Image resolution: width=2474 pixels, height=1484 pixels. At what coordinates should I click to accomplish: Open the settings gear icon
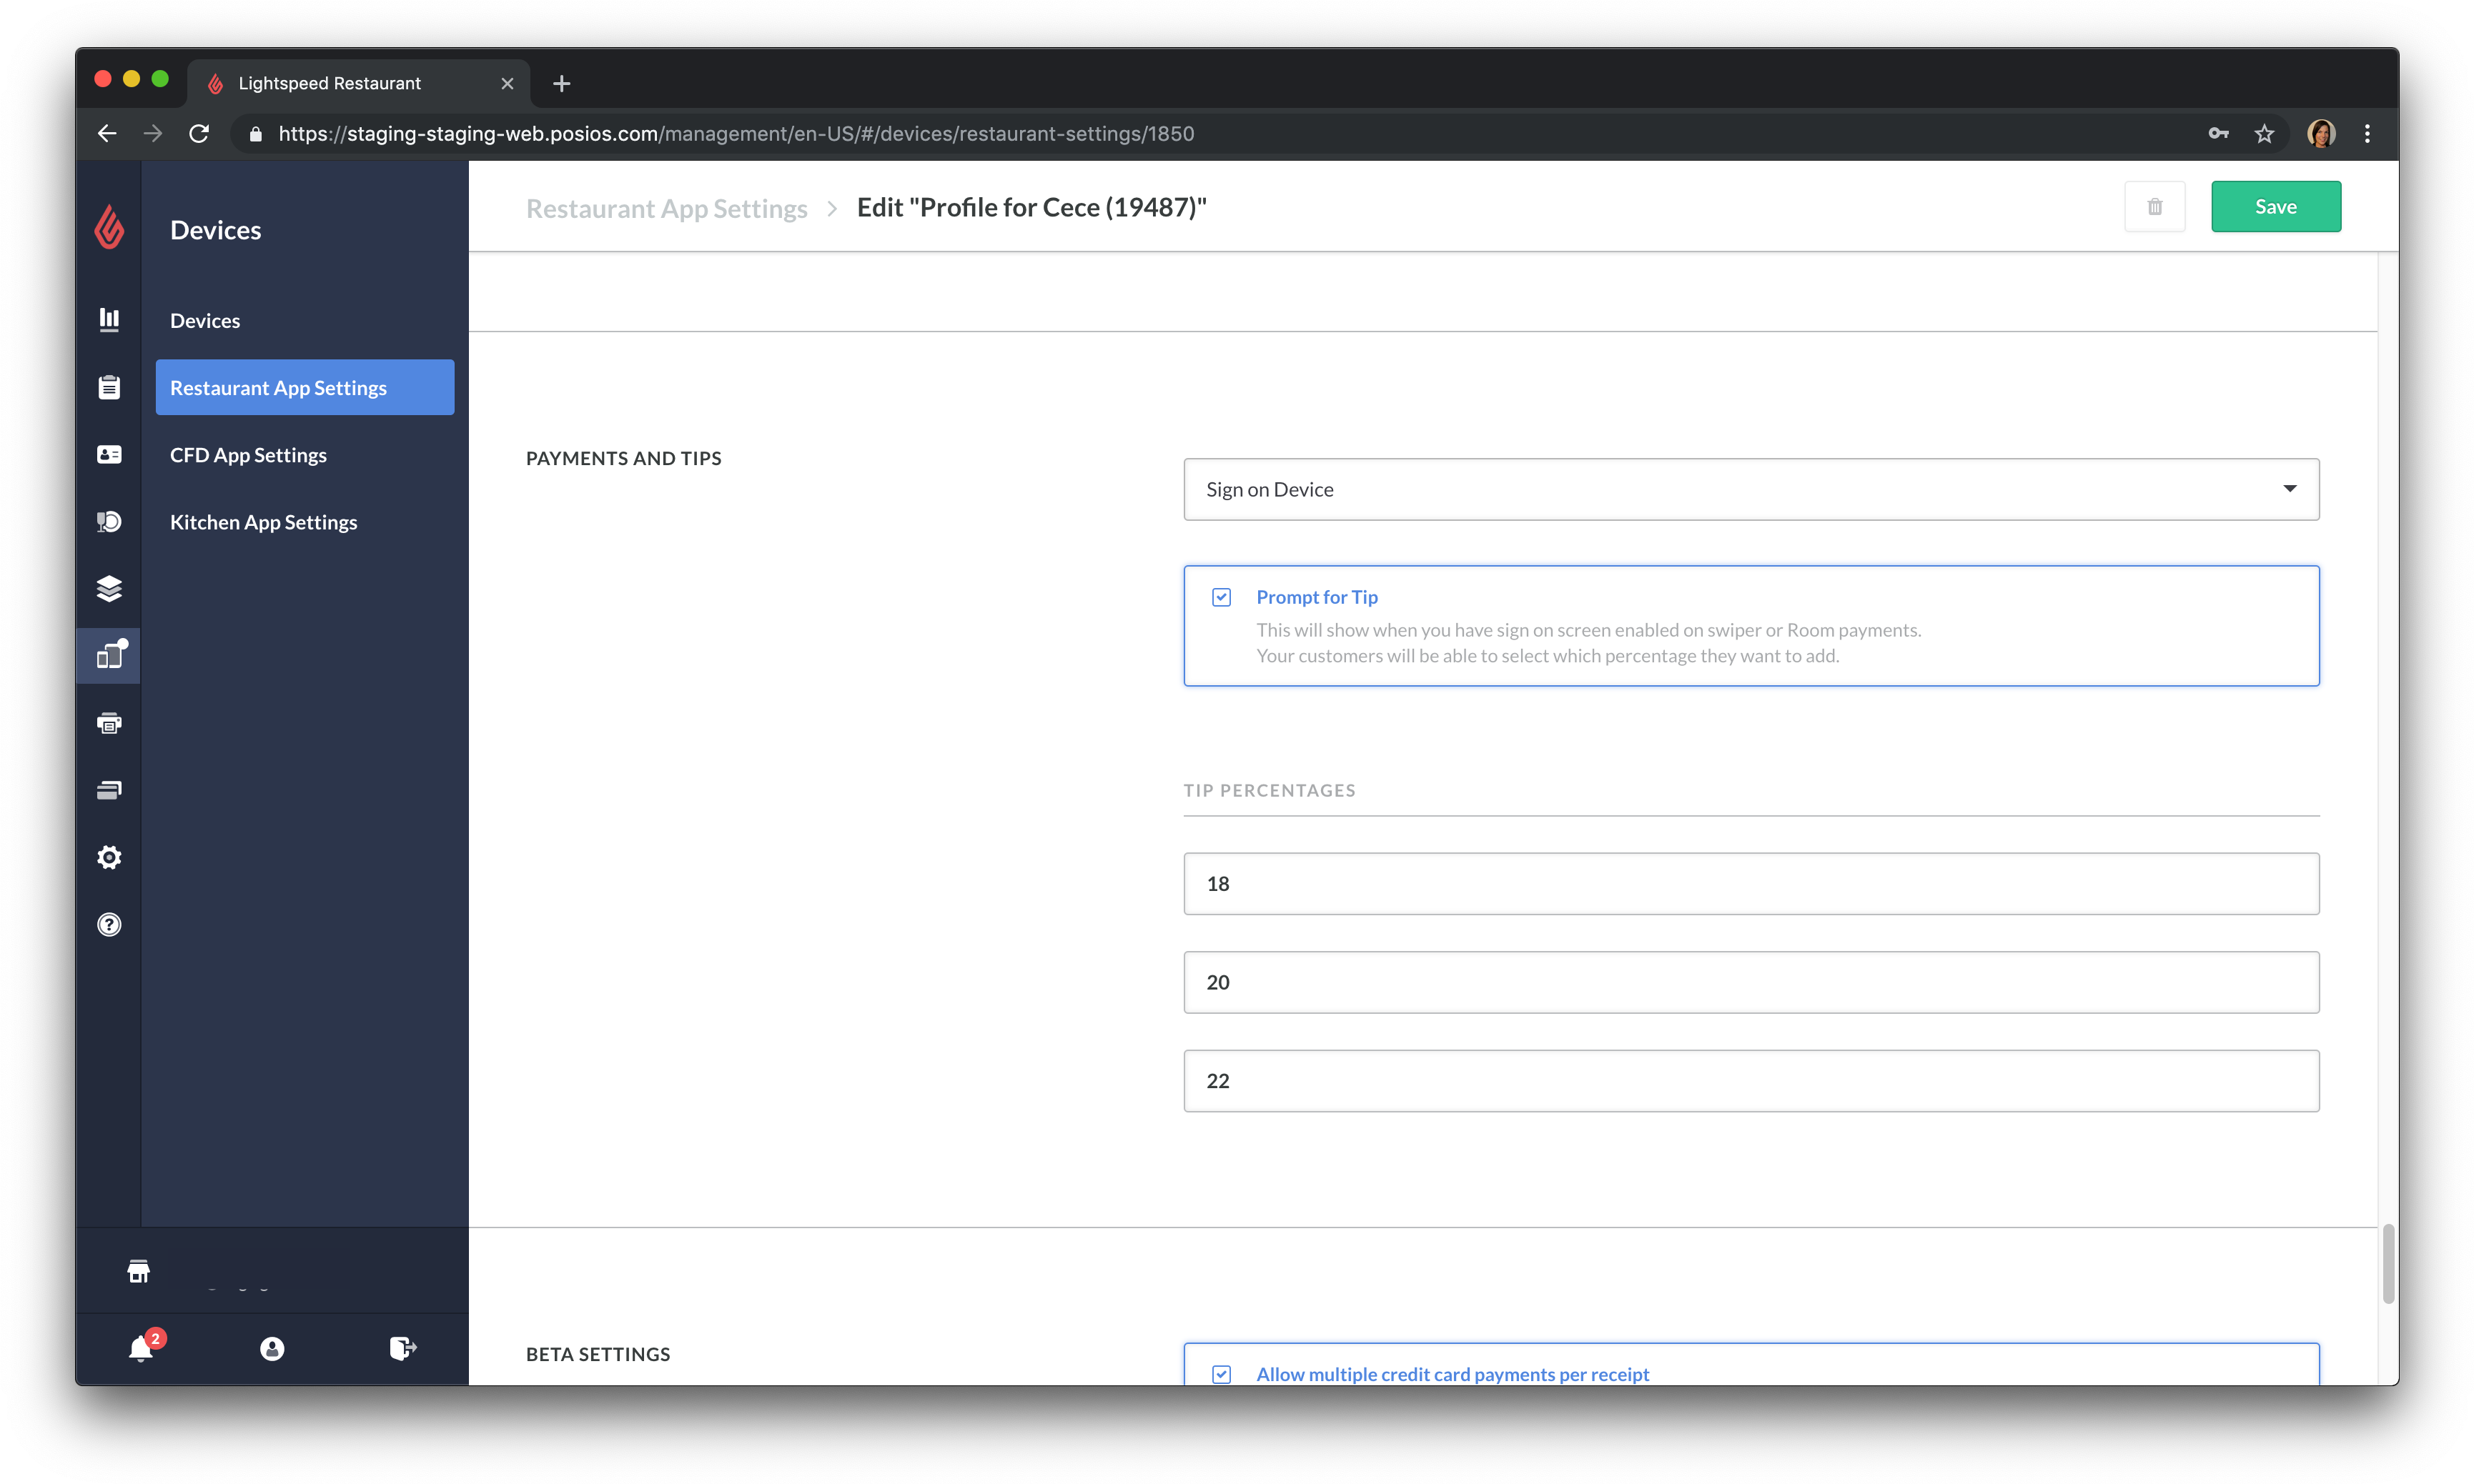(x=109, y=857)
